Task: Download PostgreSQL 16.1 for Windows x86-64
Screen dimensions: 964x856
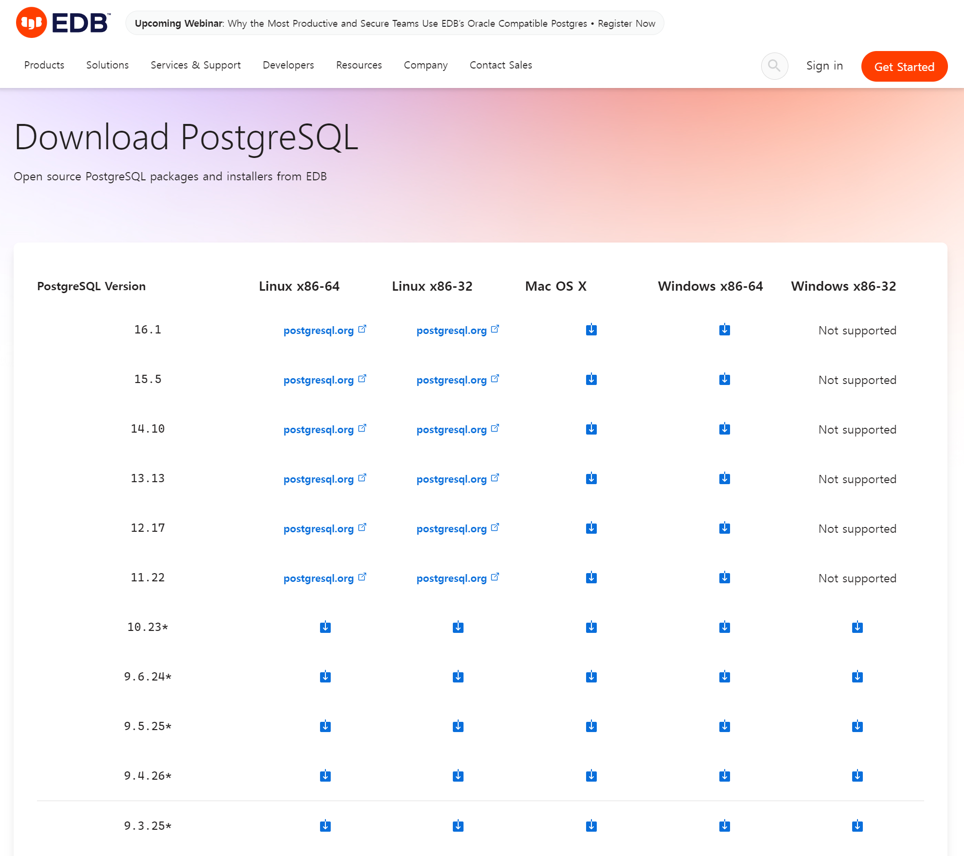Action: 724,330
